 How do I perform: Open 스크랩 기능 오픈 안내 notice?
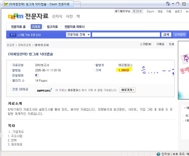point(29,35)
